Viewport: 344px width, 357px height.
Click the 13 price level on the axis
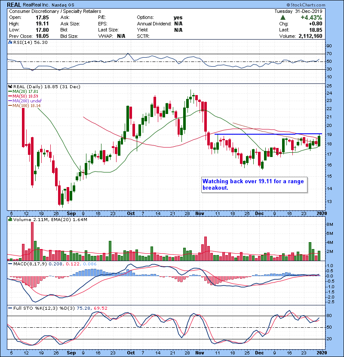(329, 202)
